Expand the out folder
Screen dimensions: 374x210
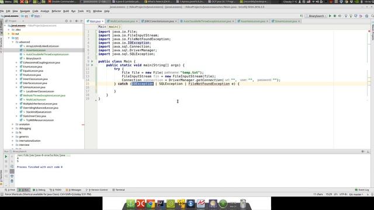coord(9,34)
